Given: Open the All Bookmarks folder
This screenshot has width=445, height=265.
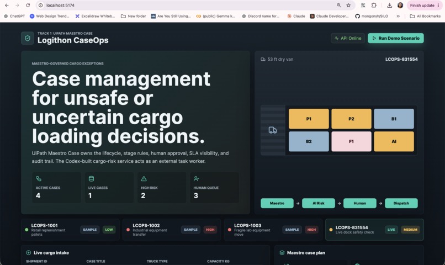Looking at the screenshot, I should click(x=425, y=16).
